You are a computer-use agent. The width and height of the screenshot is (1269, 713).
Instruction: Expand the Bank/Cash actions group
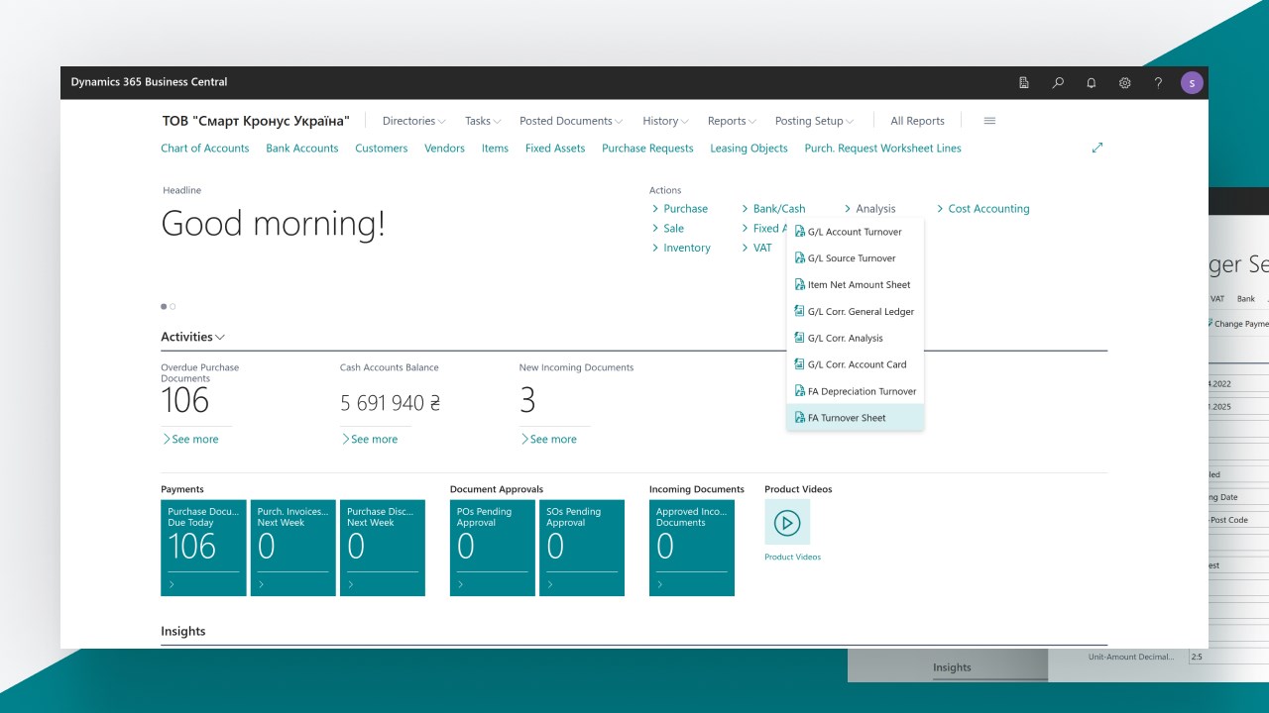tap(773, 209)
